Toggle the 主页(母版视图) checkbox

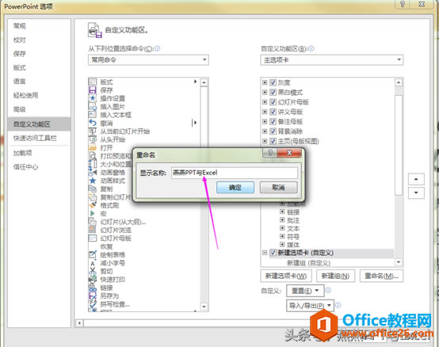[x=273, y=141]
